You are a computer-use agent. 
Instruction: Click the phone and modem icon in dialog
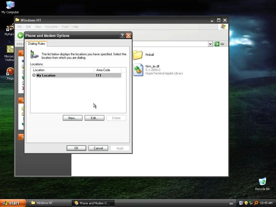click(x=34, y=54)
